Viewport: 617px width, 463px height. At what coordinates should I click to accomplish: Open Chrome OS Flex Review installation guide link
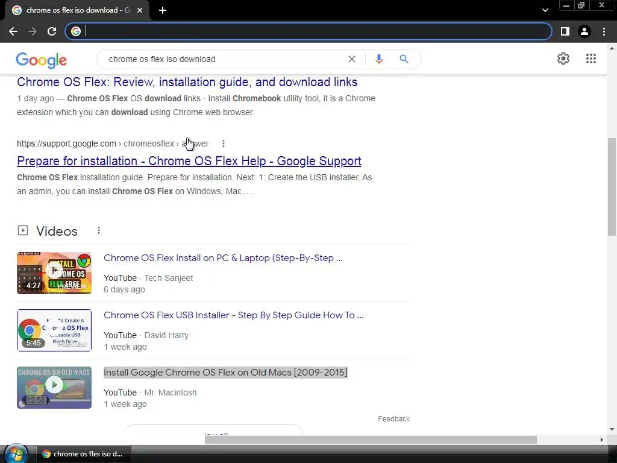[187, 82]
